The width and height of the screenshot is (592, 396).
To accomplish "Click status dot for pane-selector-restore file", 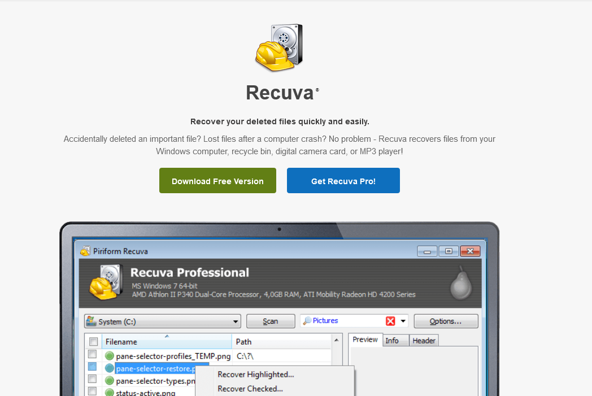I will click(110, 368).
